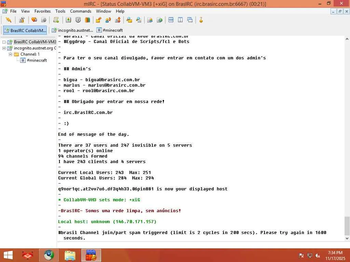Open the Channels Favorites heart icon
350x262 pixels.
coord(34,20)
